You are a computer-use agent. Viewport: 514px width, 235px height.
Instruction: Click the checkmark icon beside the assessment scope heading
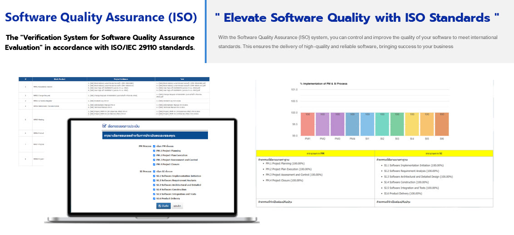104,126
